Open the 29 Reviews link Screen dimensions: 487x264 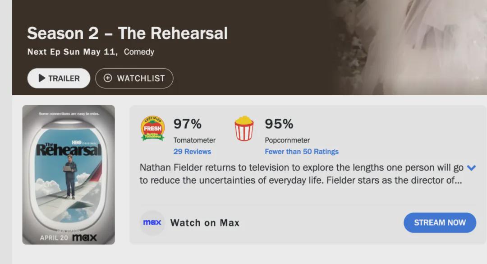[192, 152]
